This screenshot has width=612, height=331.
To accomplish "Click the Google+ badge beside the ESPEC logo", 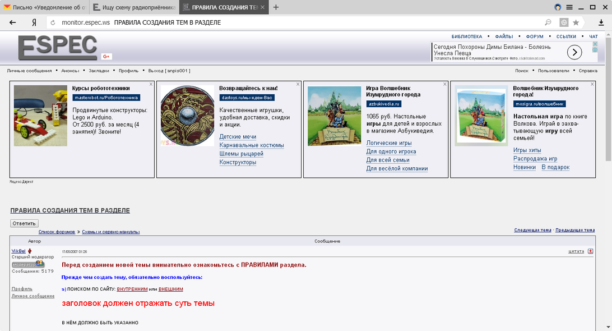I will pos(106,56).
